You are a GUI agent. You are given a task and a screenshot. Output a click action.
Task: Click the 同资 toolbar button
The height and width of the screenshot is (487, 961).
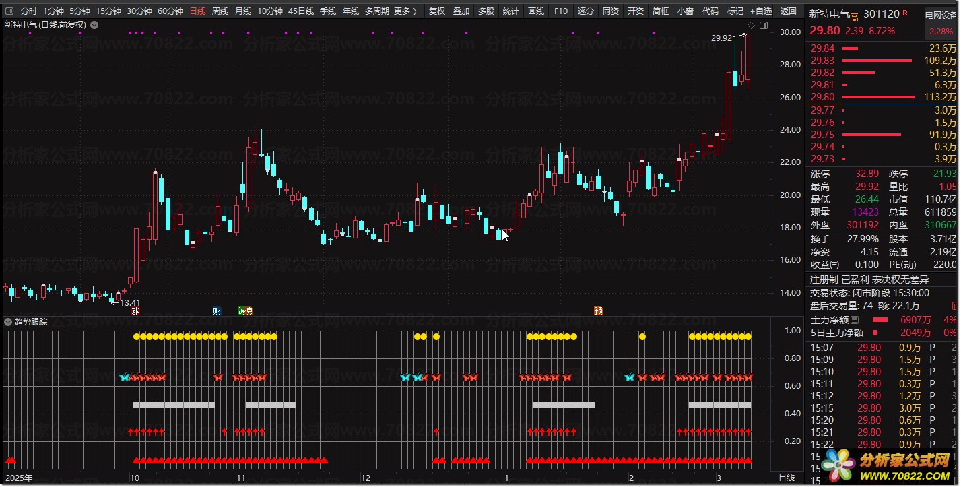click(611, 11)
